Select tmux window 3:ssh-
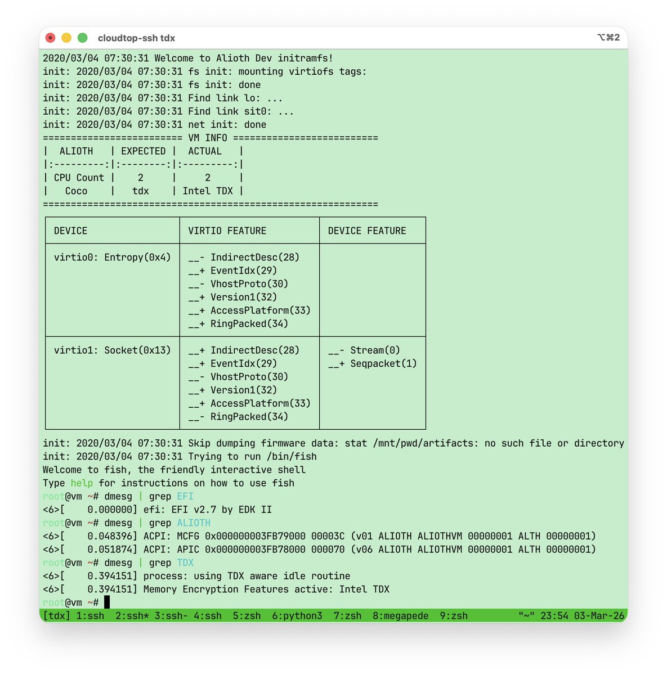667x675 pixels. pos(172,616)
